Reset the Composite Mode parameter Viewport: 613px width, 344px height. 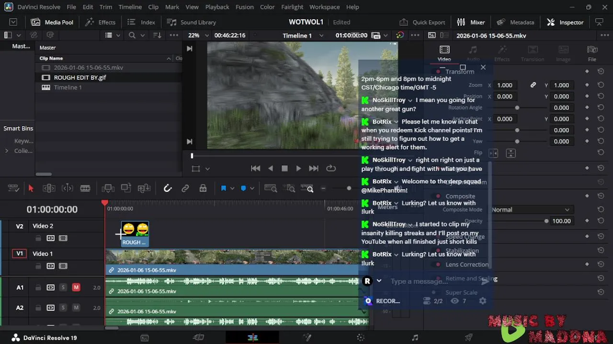tap(601, 210)
